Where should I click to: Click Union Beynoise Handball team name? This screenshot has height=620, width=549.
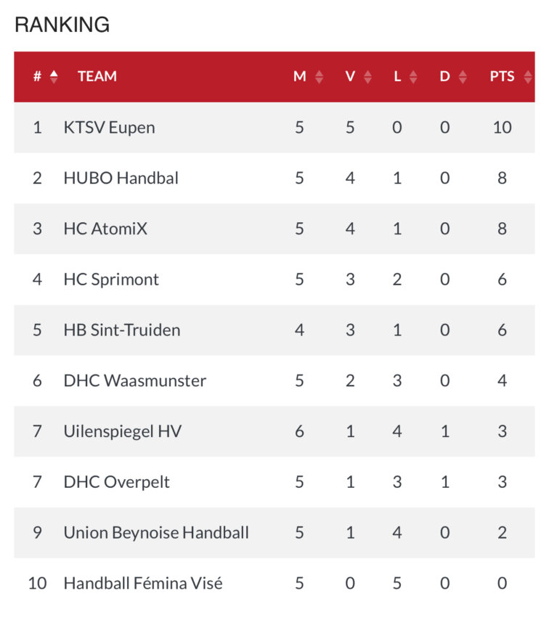click(156, 533)
